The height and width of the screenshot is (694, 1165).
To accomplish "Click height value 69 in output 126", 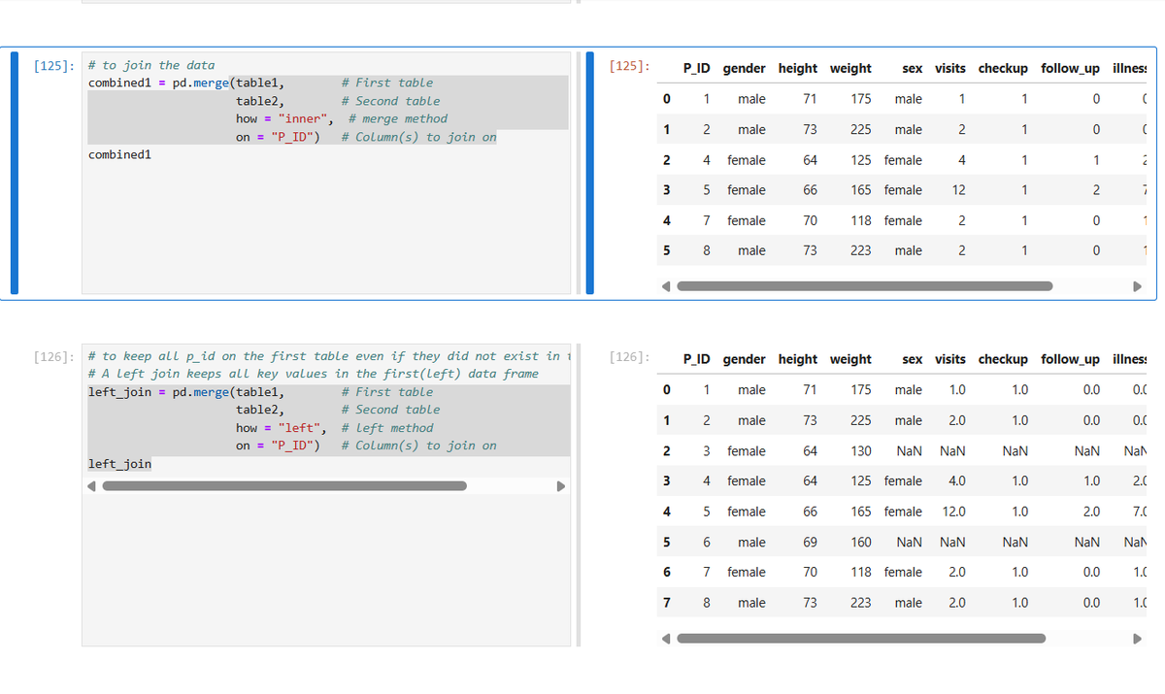I will pyautogui.click(x=810, y=543).
